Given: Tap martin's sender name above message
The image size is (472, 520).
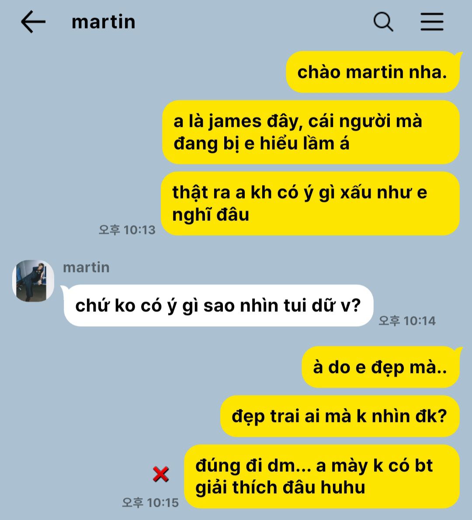Looking at the screenshot, I should pyautogui.click(x=86, y=267).
